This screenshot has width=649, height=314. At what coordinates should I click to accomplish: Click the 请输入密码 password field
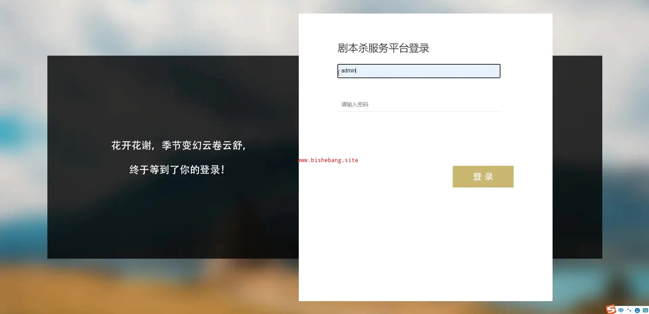coord(419,105)
